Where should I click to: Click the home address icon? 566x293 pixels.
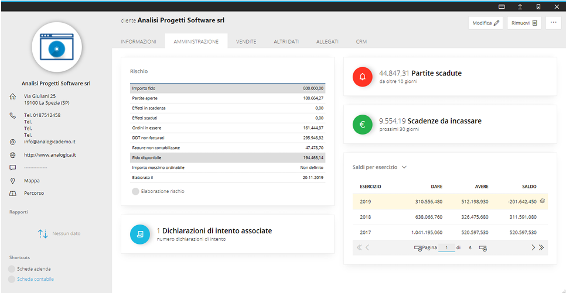tap(13, 96)
